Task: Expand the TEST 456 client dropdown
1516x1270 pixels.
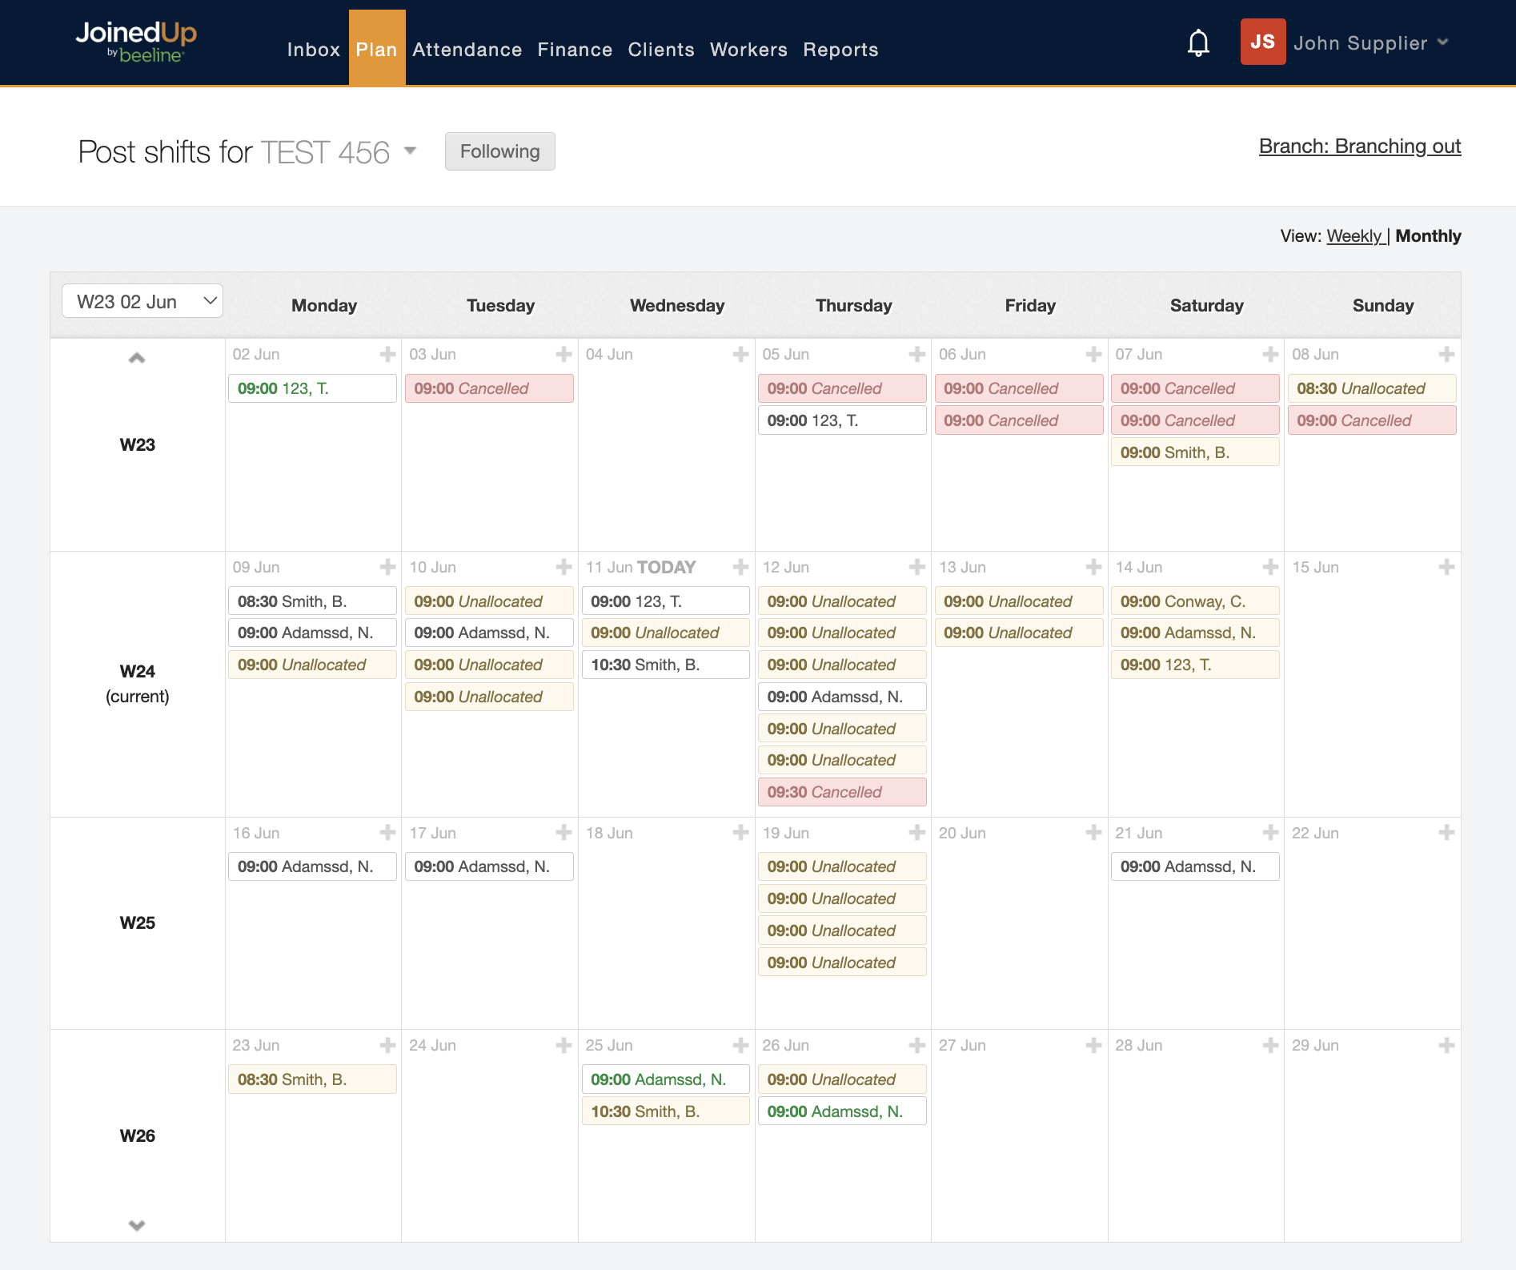Action: pyautogui.click(x=410, y=151)
